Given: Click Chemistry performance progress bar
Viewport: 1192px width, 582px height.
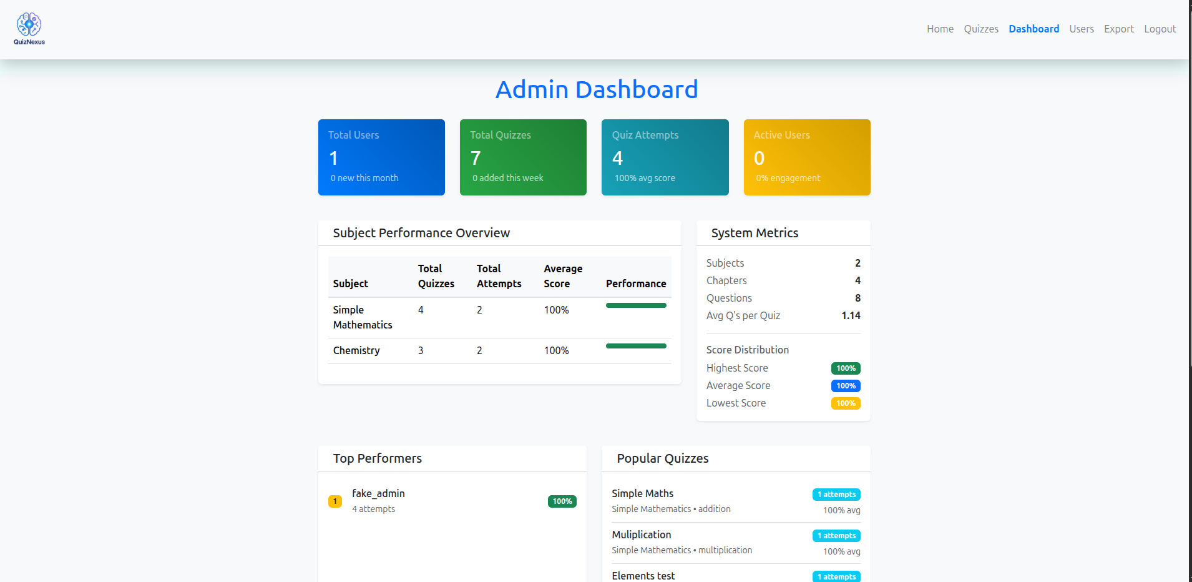Looking at the screenshot, I should coord(636,346).
